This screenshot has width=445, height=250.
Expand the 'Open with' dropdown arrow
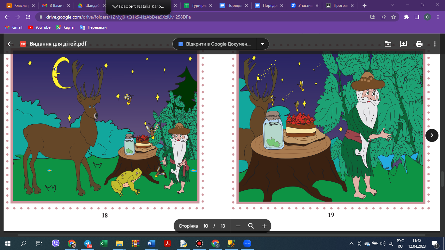pos(263,44)
